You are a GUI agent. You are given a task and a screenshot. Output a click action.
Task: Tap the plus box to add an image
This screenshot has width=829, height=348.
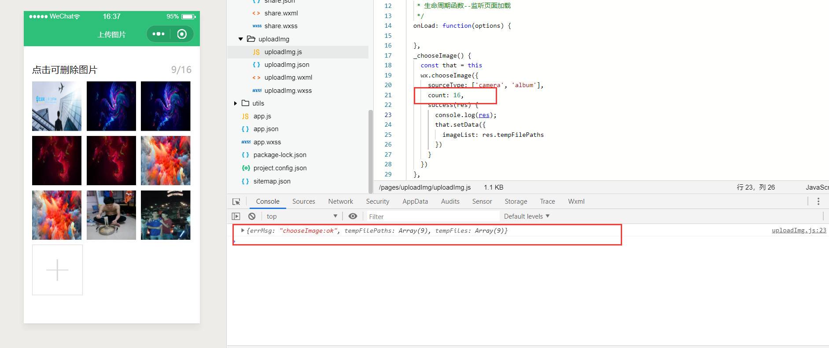57,270
